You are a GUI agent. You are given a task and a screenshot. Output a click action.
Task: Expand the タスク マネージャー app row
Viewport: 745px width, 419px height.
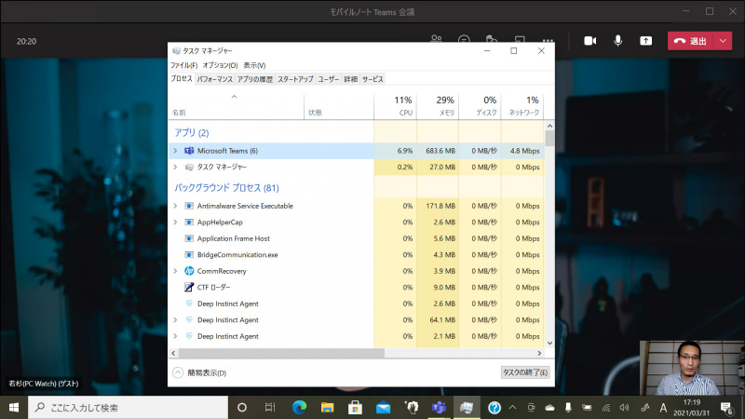(175, 167)
